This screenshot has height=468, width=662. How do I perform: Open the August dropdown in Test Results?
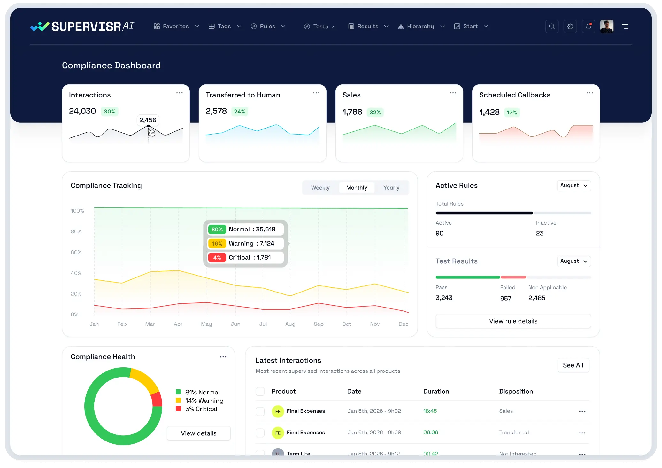[x=573, y=261]
